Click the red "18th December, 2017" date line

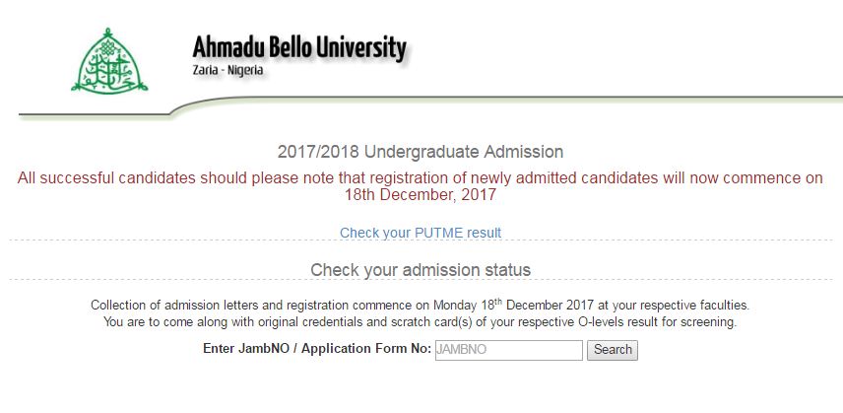(x=420, y=195)
